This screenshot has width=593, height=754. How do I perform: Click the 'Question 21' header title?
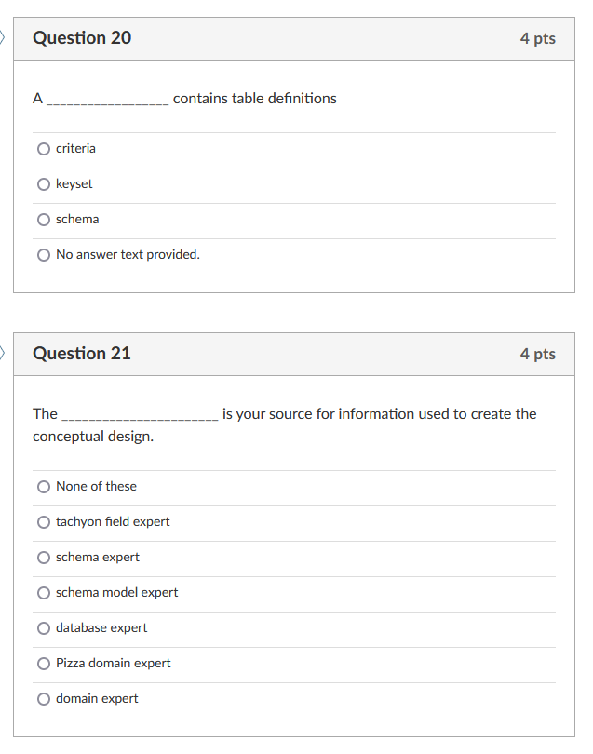point(82,354)
